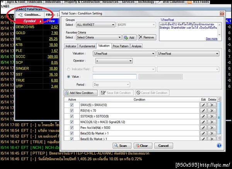Select the SINGER symbol in Total Scan
Image resolution: width=232 pixels, height=169 pixels.
[x=22, y=68]
